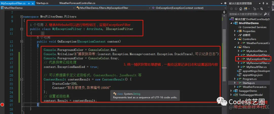Viewport: 274px width, 114px height.
Task: Click the editor settings gear icon
Action: [x=225, y=3]
